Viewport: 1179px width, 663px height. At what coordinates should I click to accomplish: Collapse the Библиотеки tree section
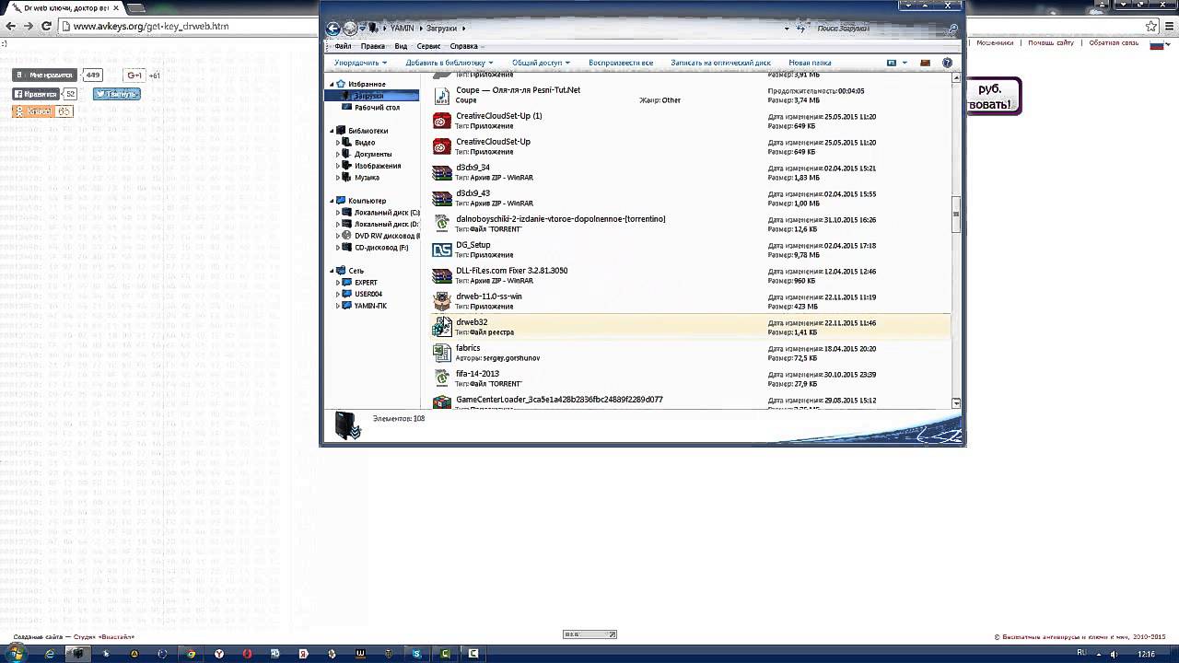333,131
